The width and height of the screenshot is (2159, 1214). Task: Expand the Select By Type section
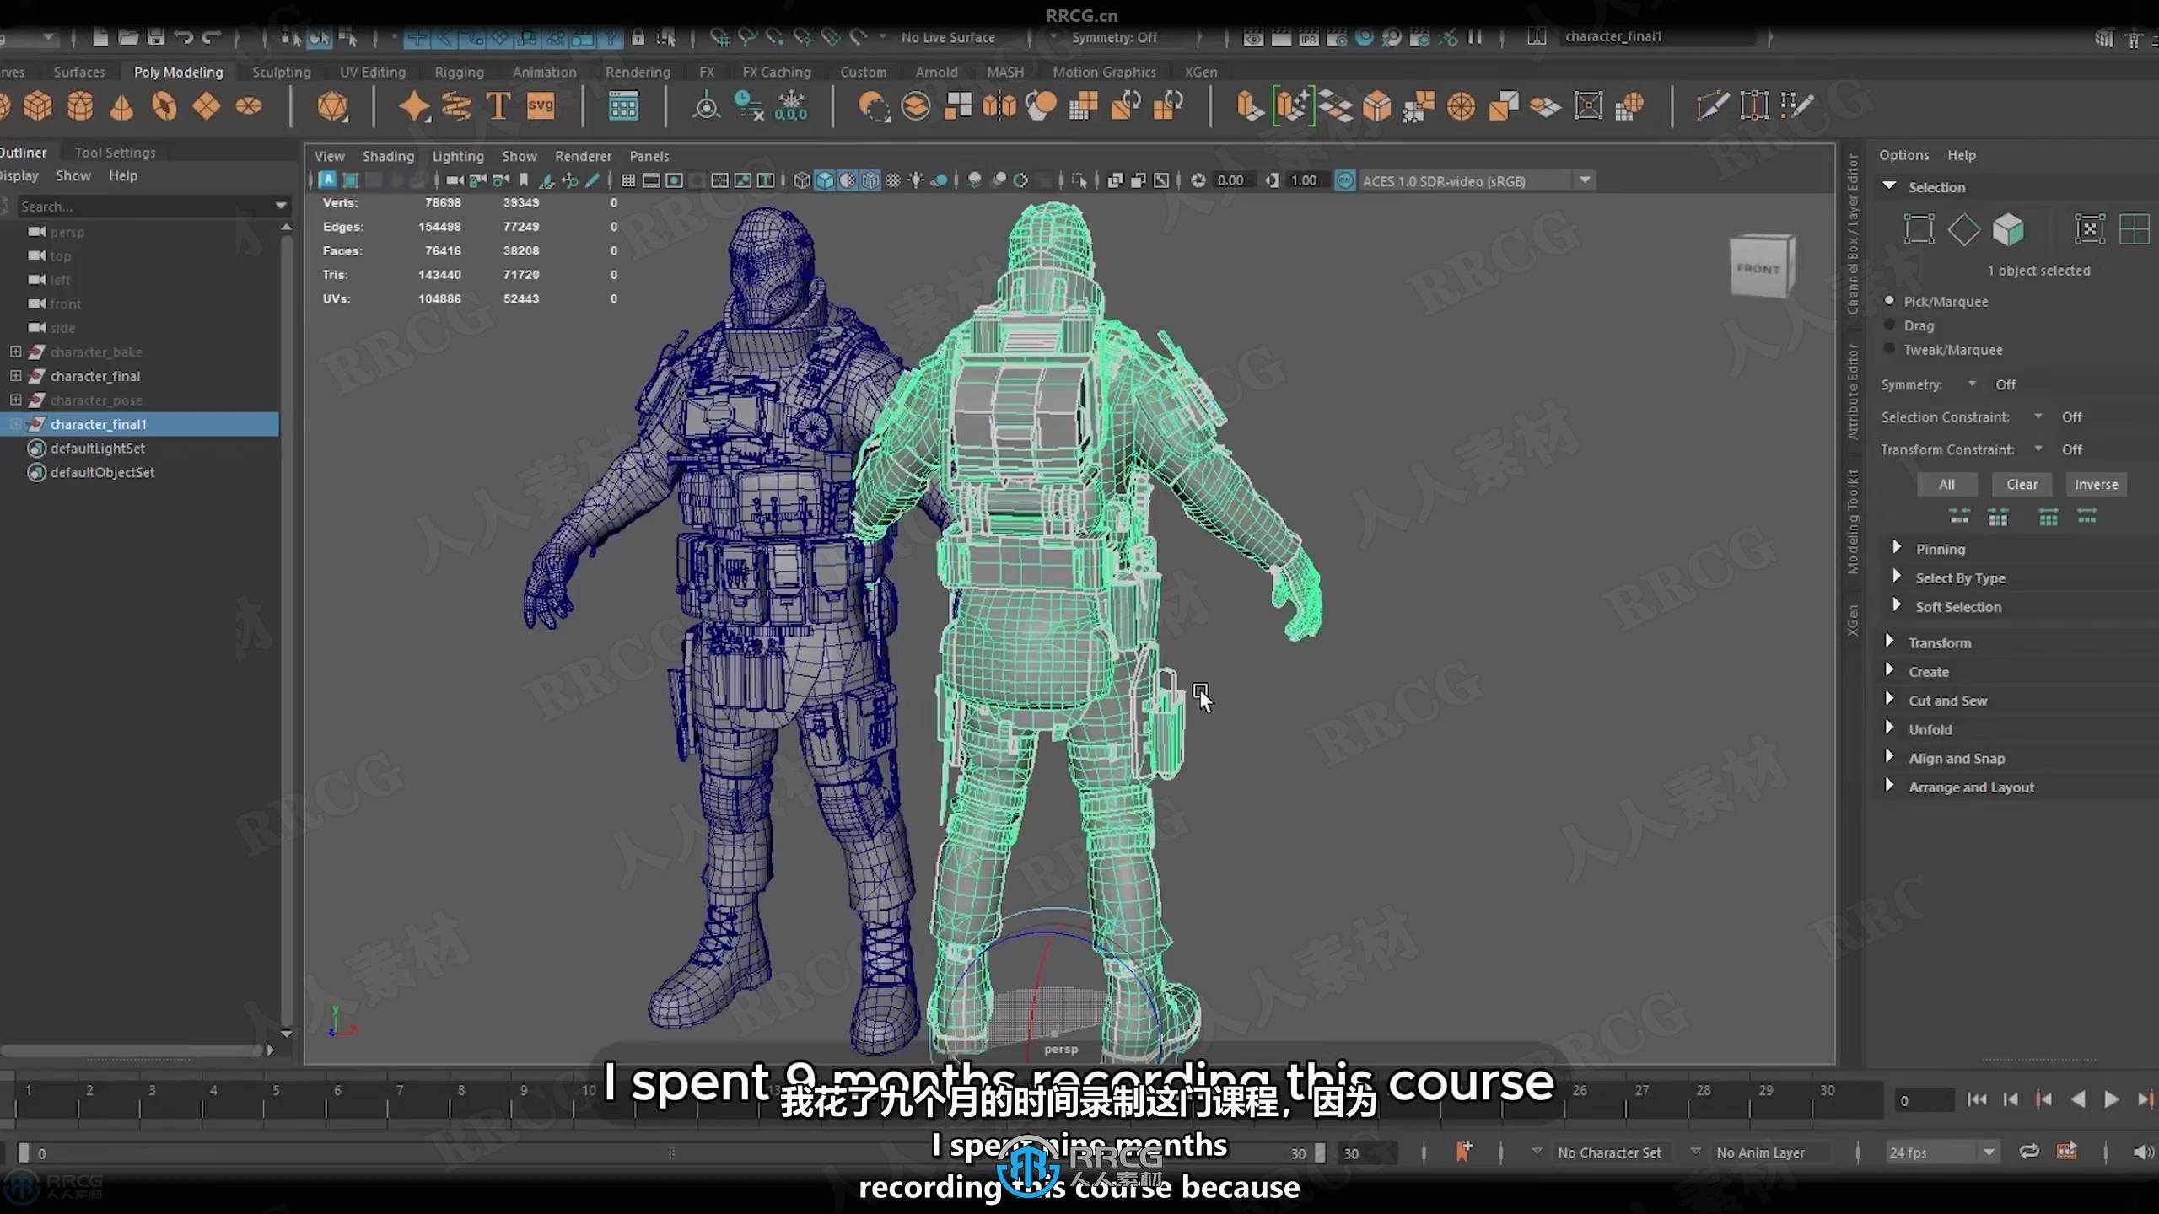[1897, 577]
